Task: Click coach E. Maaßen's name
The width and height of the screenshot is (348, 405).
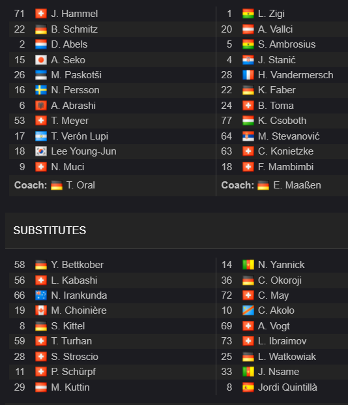Action: point(297,185)
